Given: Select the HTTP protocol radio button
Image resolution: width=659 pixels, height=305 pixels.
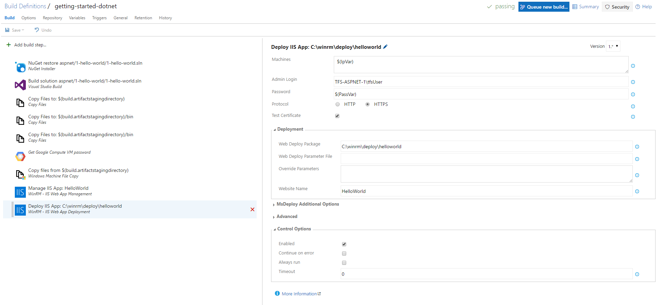Looking at the screenshot, I should 338,104.
